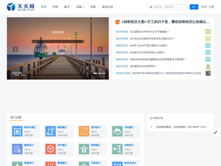Open the red 电气施工 cube icon
221x166 pixels.
tap(50, 149)
